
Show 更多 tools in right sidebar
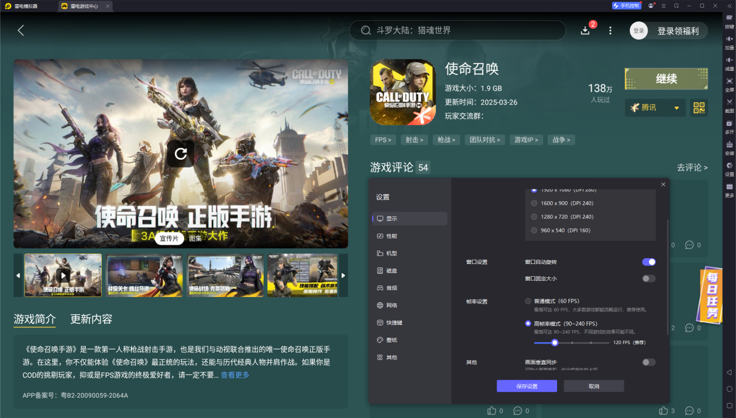(x=730, y=190)
